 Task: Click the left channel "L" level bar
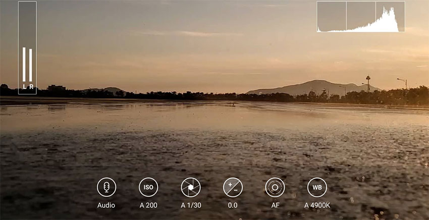point(24,65)
